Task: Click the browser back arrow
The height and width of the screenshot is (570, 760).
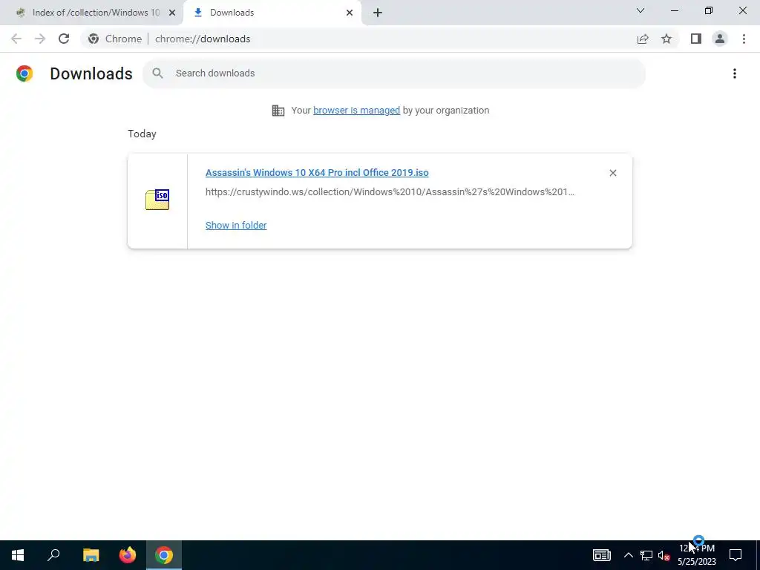Action: point(16,39)
